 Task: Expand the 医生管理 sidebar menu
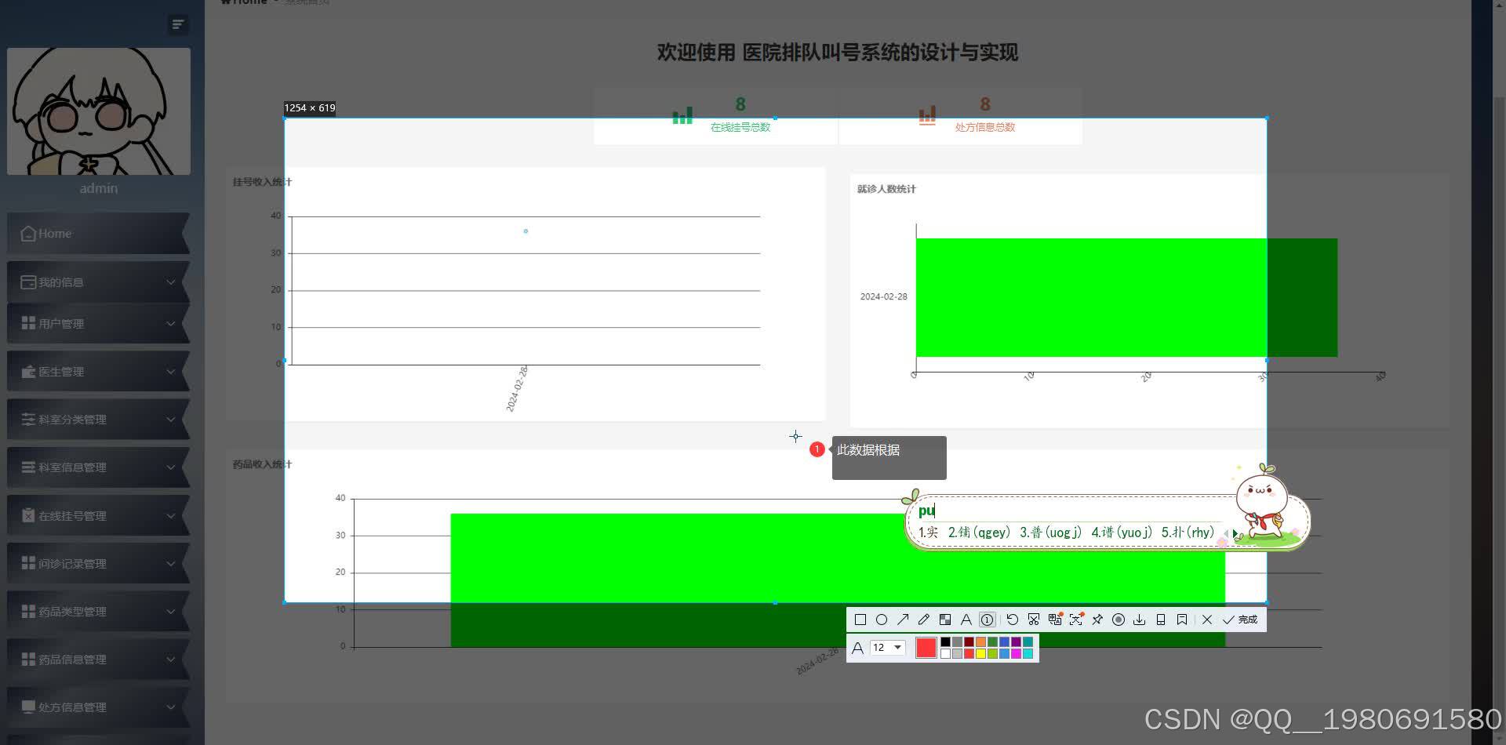pyautogui.click(x=99, y=371)
